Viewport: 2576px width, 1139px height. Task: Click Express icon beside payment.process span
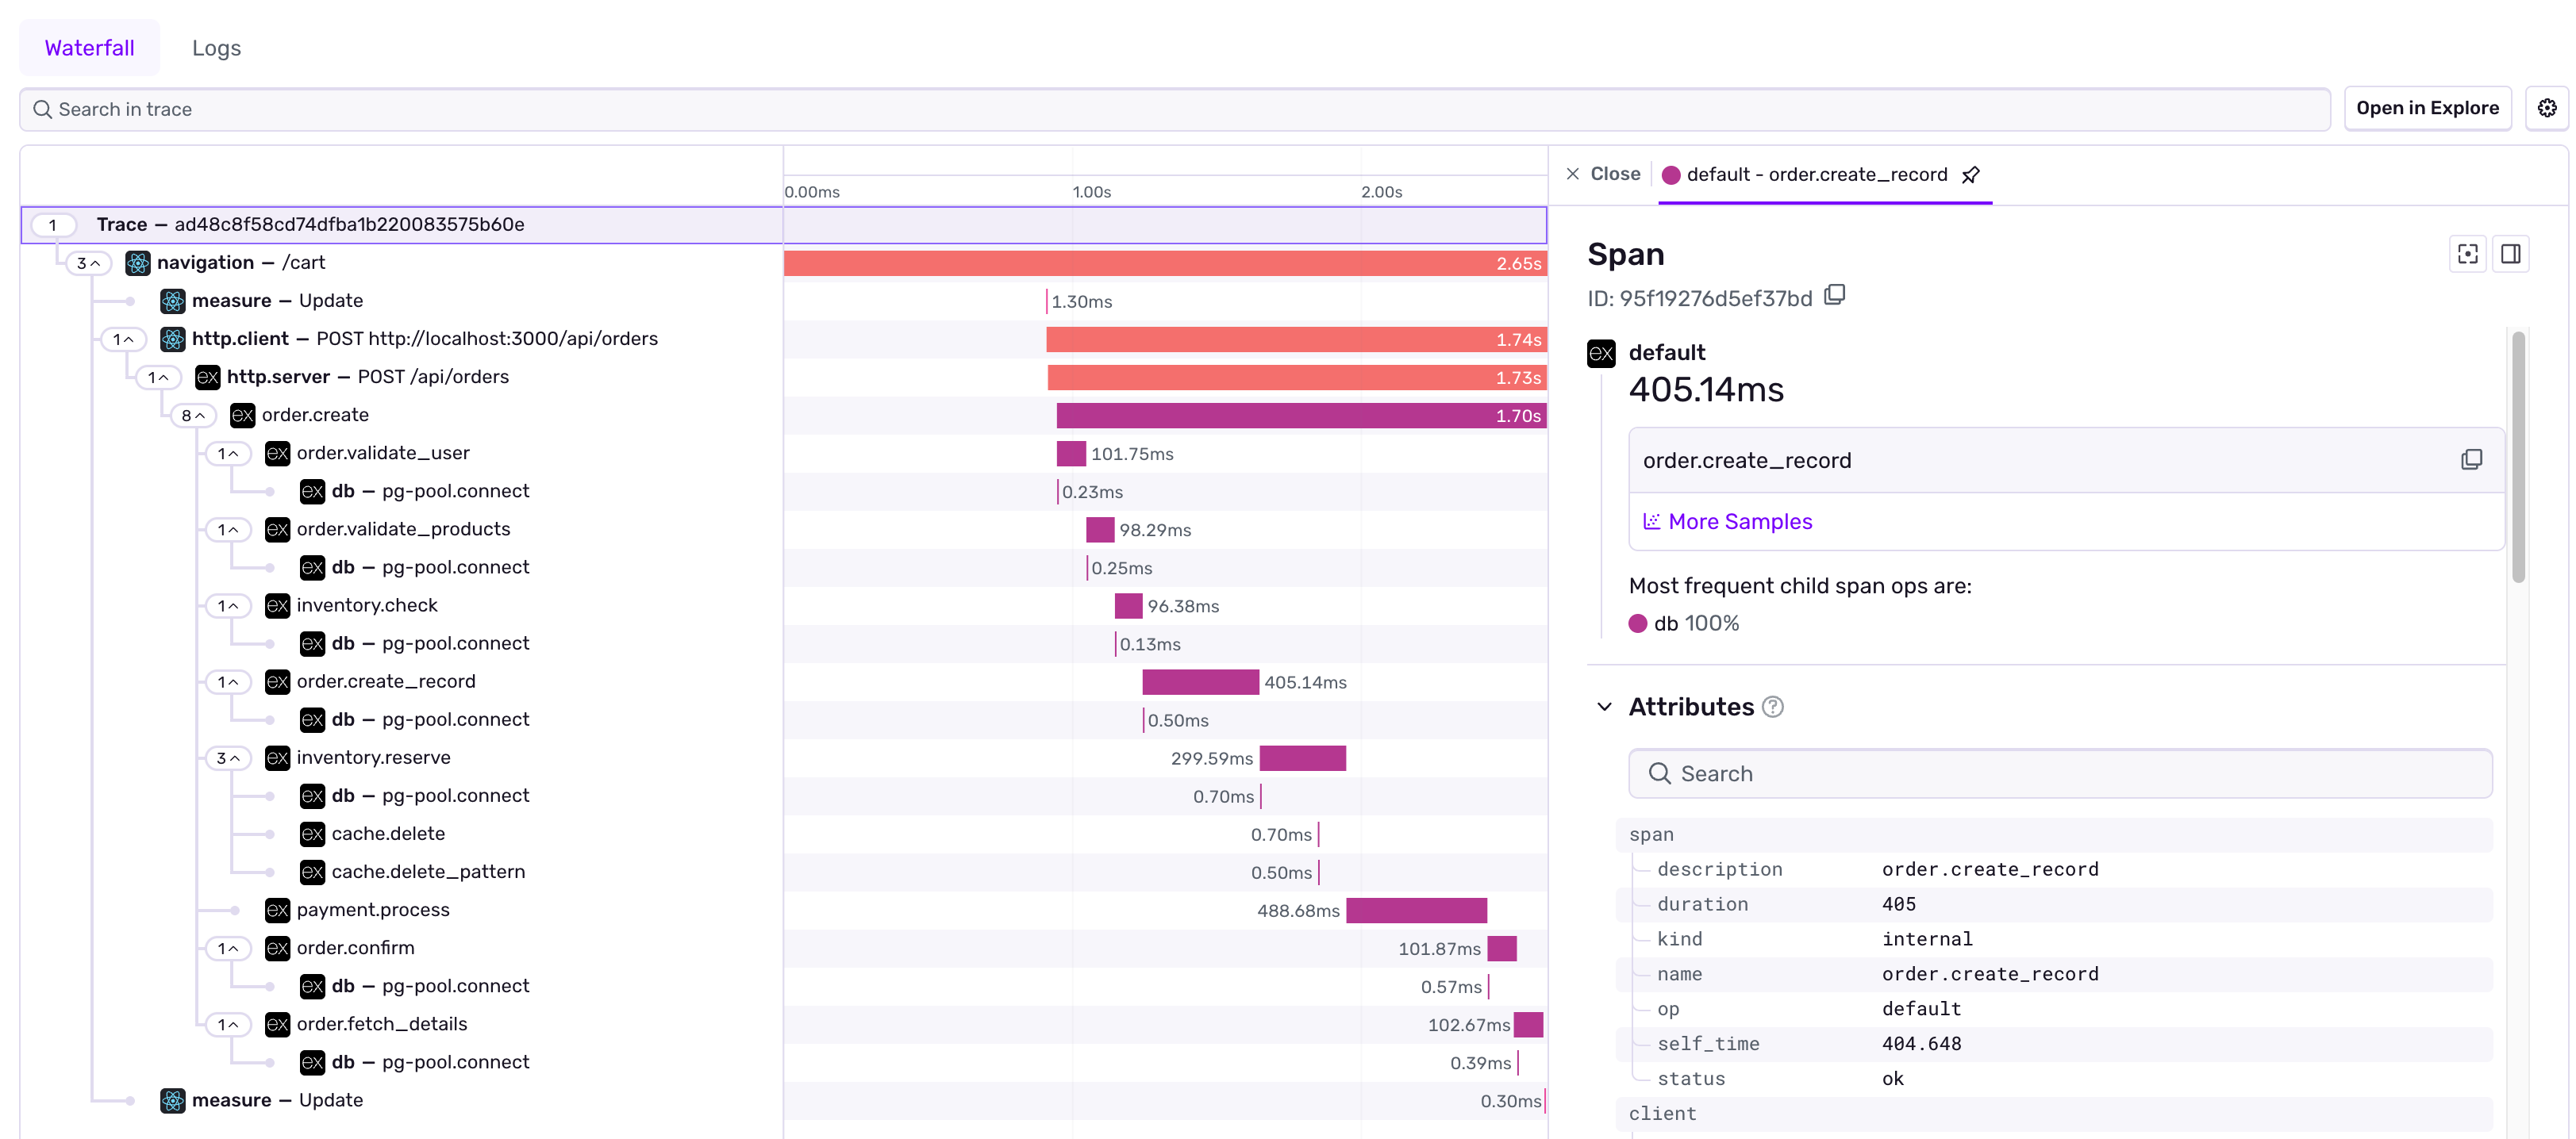coord(277,911)
